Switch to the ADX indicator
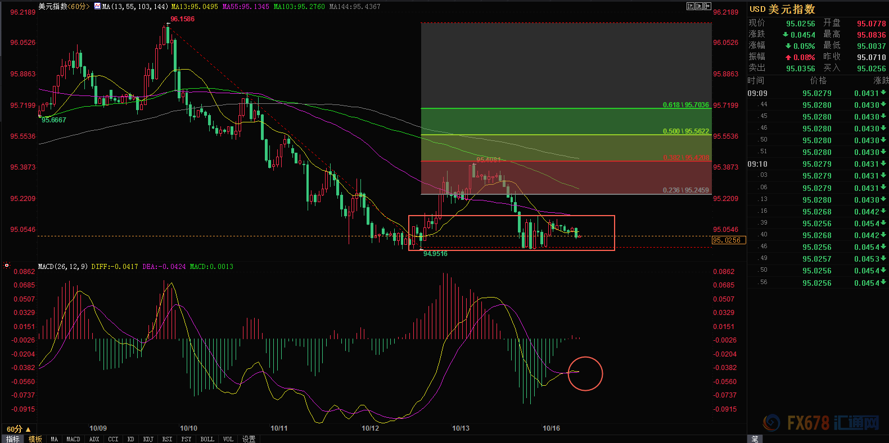The image size is (889, 443). click(x=94, y=439)
